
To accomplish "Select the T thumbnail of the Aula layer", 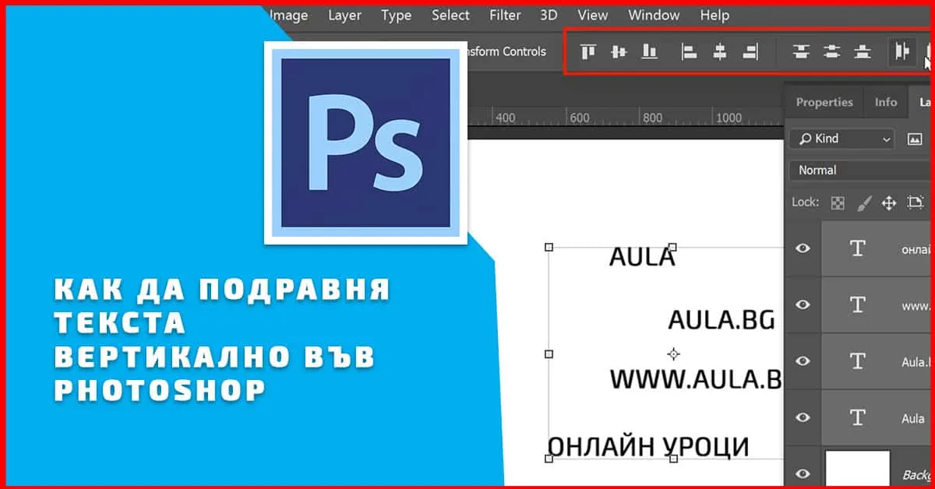I will pyautogui.click(x=857, y=417).
